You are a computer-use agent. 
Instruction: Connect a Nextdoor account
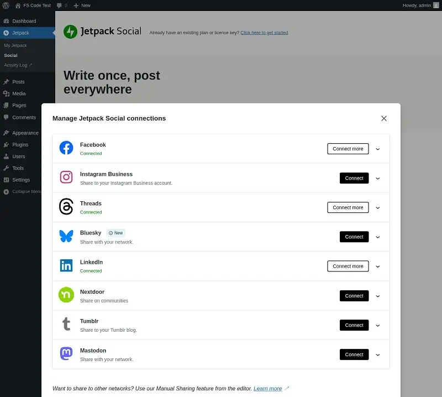point(354,296)
